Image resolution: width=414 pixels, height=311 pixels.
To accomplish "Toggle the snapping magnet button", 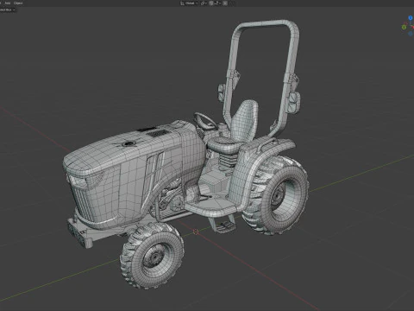I will coord(211,3).
